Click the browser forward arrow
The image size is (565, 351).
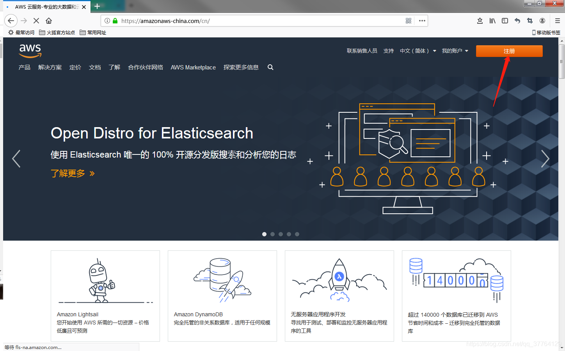24,21
